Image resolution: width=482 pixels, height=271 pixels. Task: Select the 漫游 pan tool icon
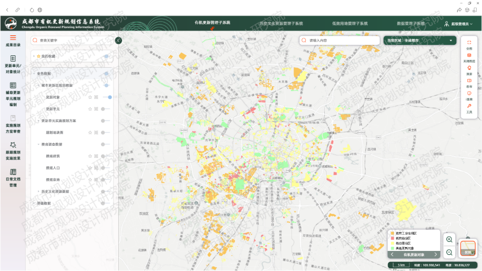coord(469,68)
